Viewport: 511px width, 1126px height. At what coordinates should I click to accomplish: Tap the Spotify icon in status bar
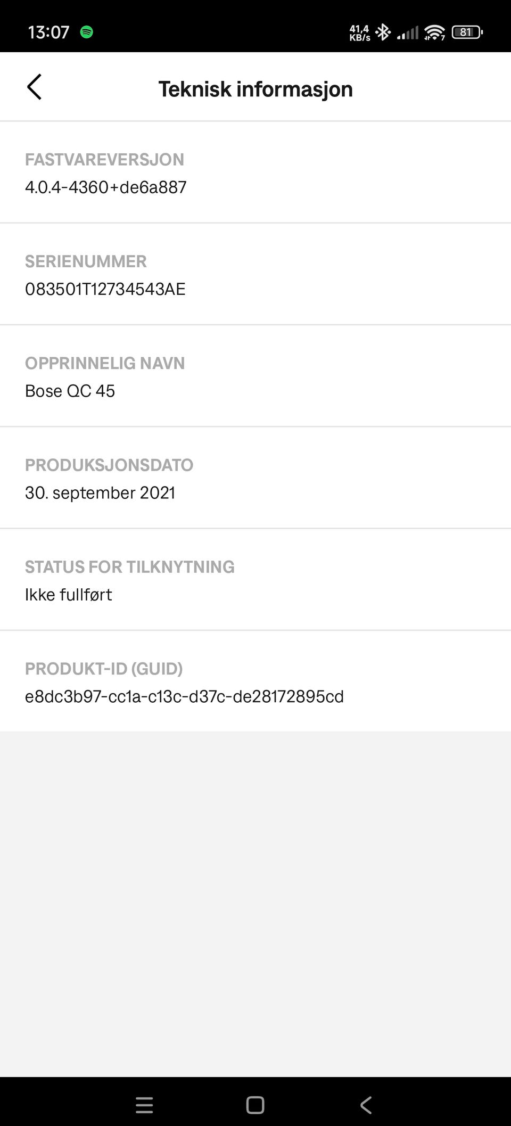click(x=87, y=32)
